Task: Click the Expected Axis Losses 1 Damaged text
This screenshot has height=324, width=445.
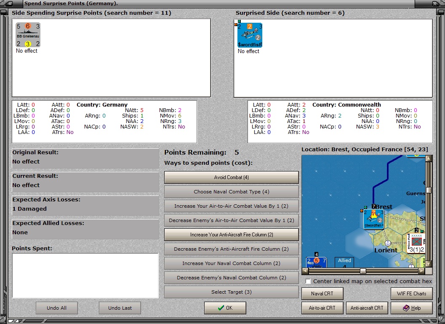Action: point(29,209)
